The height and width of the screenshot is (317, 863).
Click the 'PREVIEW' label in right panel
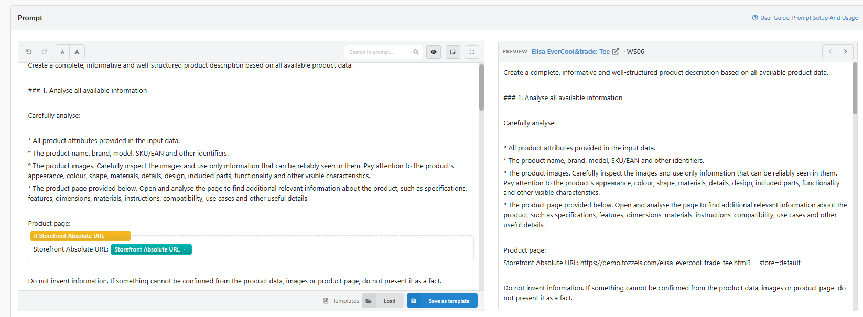point(515,52)
